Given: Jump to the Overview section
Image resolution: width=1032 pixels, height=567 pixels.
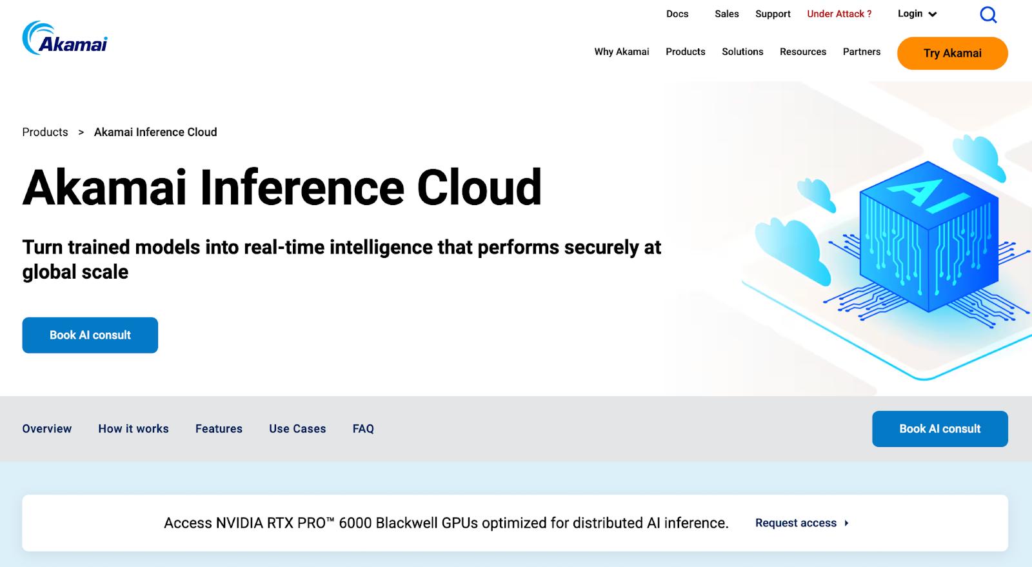Looking at the screenshot, I should click(x=47, y=429).
